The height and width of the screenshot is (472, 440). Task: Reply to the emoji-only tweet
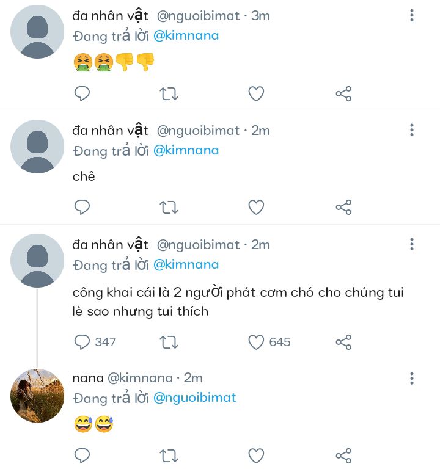coord(82,93)
